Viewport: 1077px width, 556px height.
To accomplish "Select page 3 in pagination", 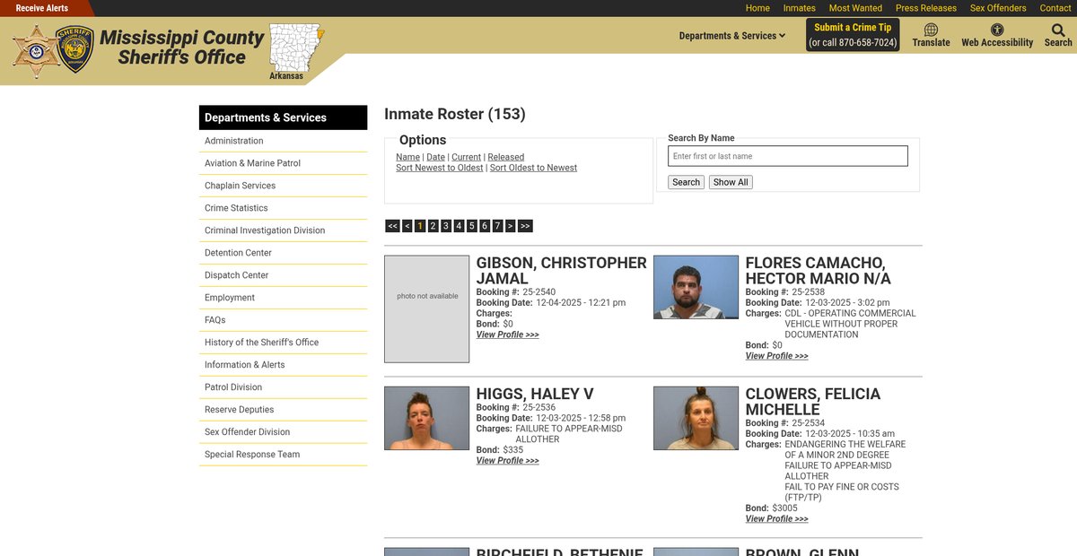I will pyautogui.click(x=445, y=226).
